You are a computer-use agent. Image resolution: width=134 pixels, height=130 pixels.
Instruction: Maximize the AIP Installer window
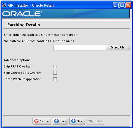[122, 5]
